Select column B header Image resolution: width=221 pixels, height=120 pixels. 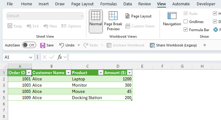click(51, 66)
